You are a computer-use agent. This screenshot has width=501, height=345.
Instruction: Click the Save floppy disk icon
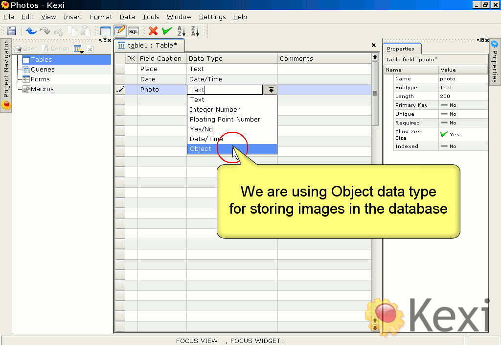tap(12, 31)
